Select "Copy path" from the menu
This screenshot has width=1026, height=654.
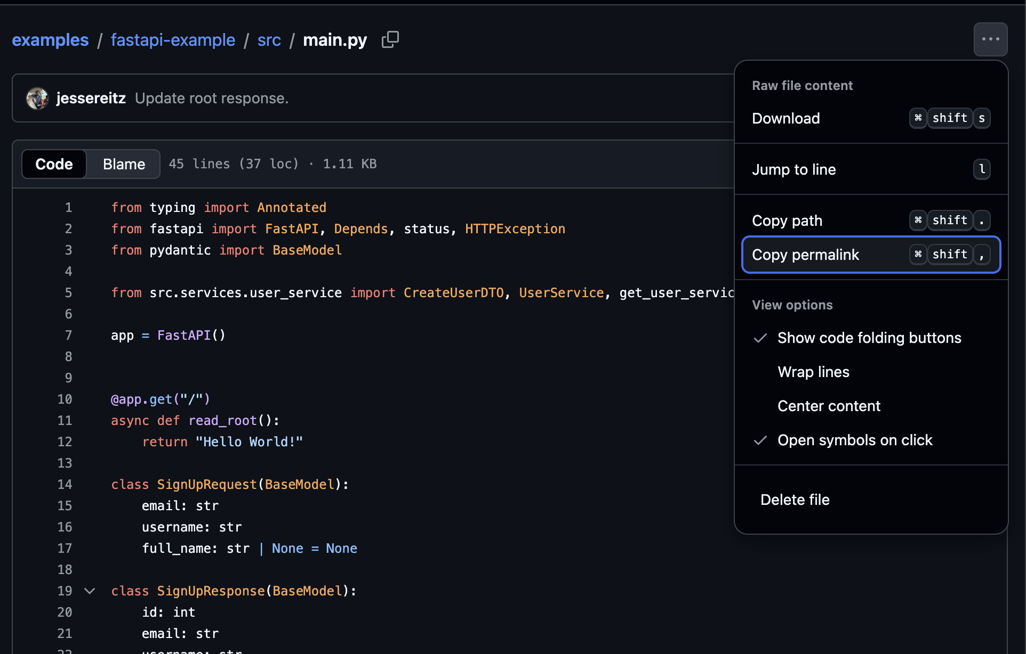point(787,220)
